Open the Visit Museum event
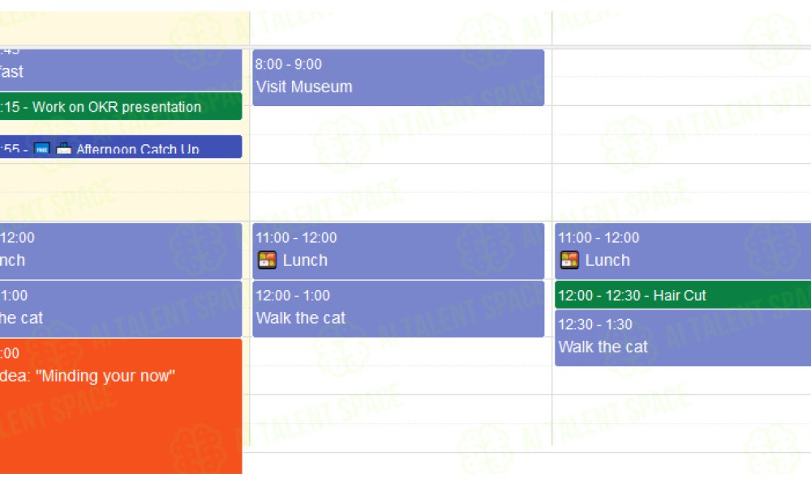The width and height of the screenshot is (811, 486). tap(398, 78)
